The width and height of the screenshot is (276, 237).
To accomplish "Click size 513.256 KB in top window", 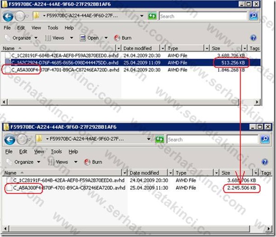I will (x=233, y=63).
